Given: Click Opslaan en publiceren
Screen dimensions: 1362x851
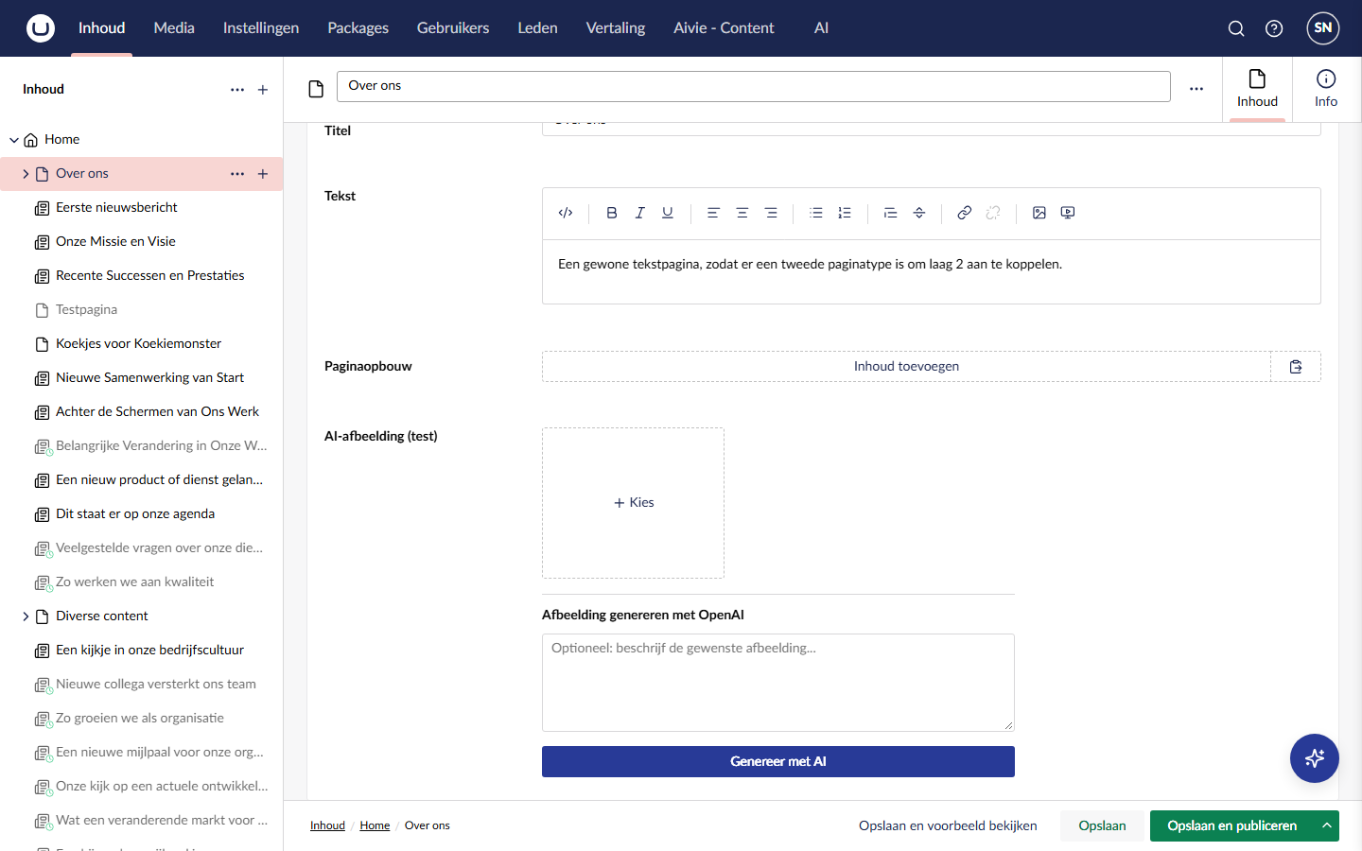Looking at the screenshot, I should tap(1231, 825).
